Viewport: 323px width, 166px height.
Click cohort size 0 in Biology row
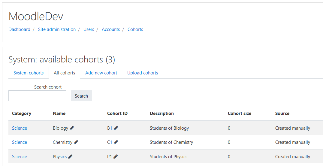(229, 128)
